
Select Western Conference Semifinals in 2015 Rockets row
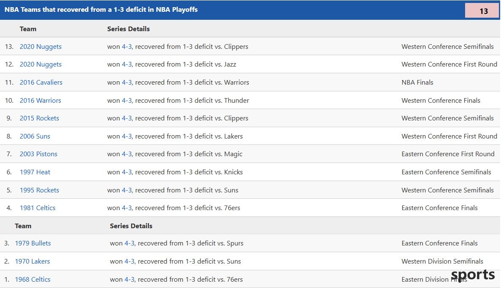(x=448, y=118)
